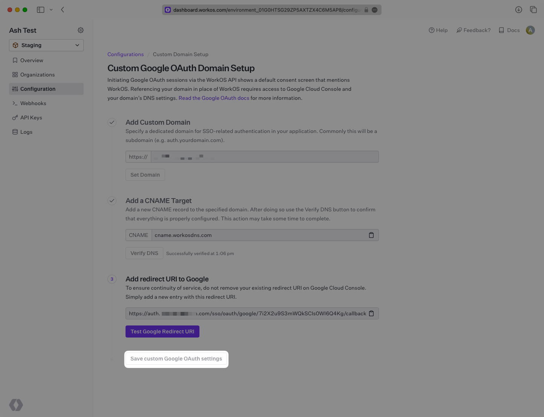Click Save custom Google OAuth settings
Screen dimensions: 544x417
[x=176, y=359]
